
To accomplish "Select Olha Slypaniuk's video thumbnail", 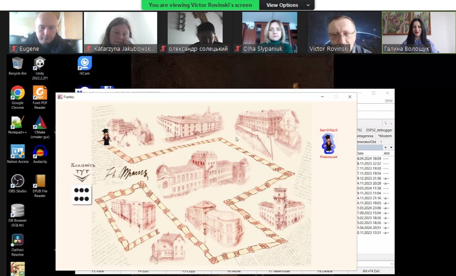I will click(269, 32).
